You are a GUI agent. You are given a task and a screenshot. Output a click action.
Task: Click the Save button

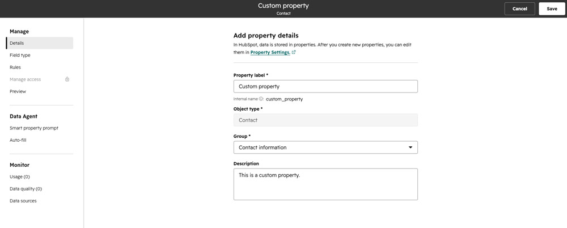(x=552, y=9)
